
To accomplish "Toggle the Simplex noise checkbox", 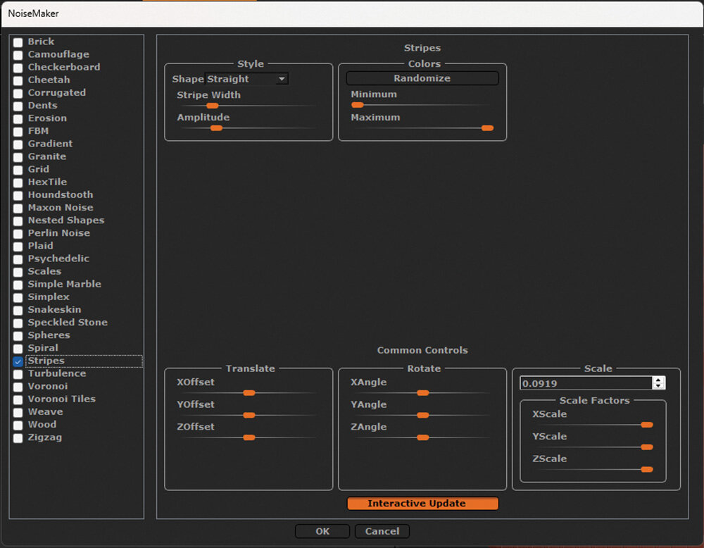I will click(18, 297).
